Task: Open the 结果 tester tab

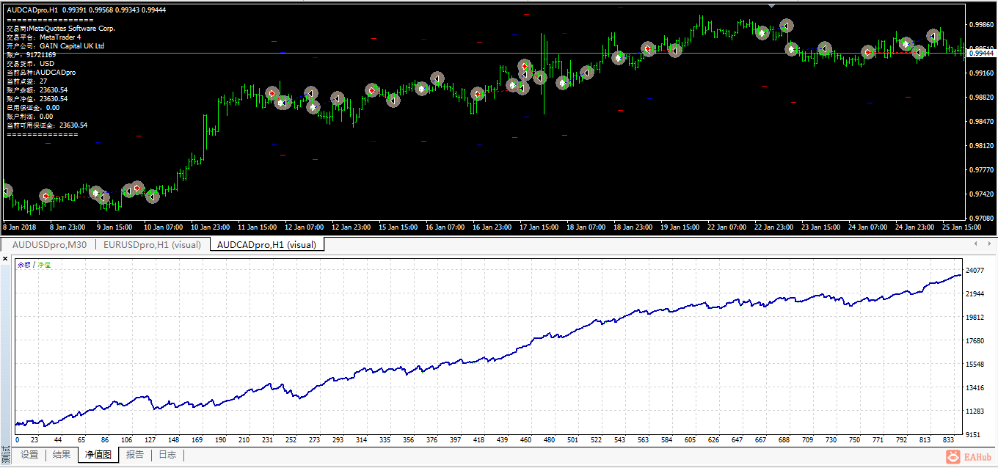Action: point(62,455)
